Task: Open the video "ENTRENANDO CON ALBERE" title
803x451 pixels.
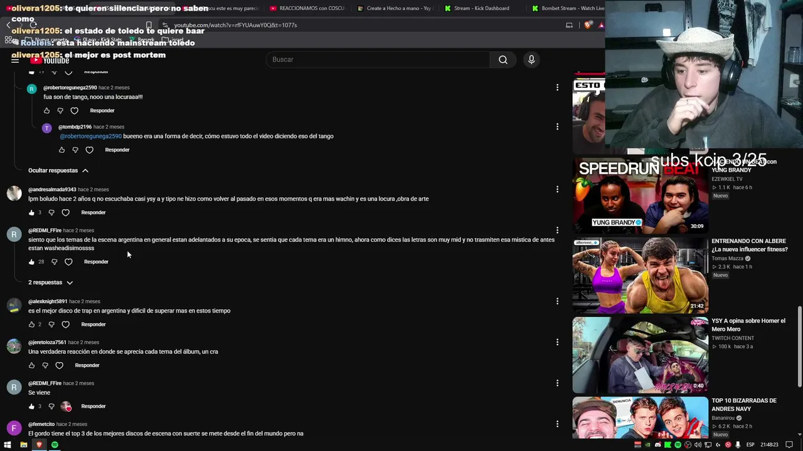Action: [748, 245]
